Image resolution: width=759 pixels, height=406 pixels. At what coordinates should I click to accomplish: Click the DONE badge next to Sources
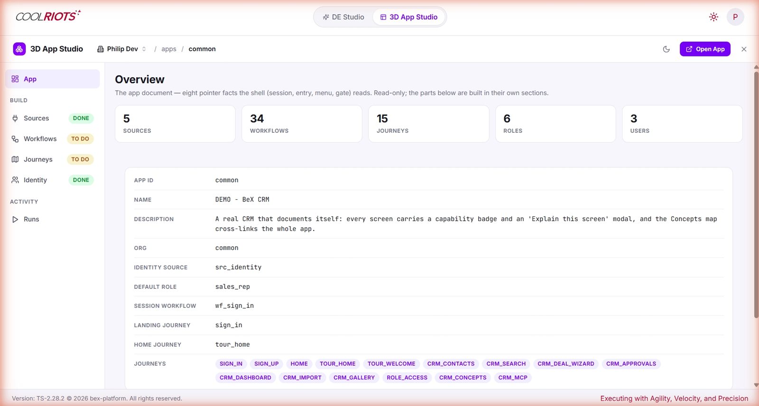click(81, 118)
